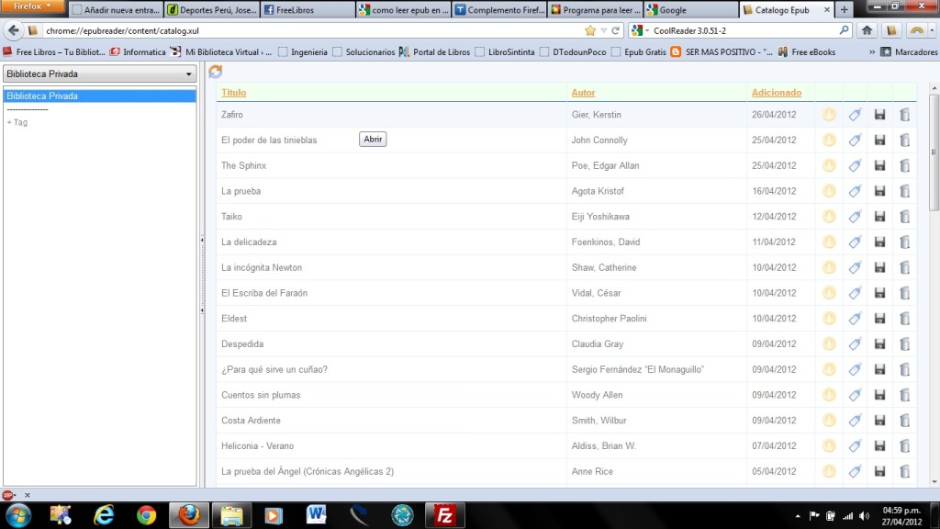Viewport: 940px width, 529px height.
Task: Open the orange Firefox menu
Action: click(x=34, y=5)
